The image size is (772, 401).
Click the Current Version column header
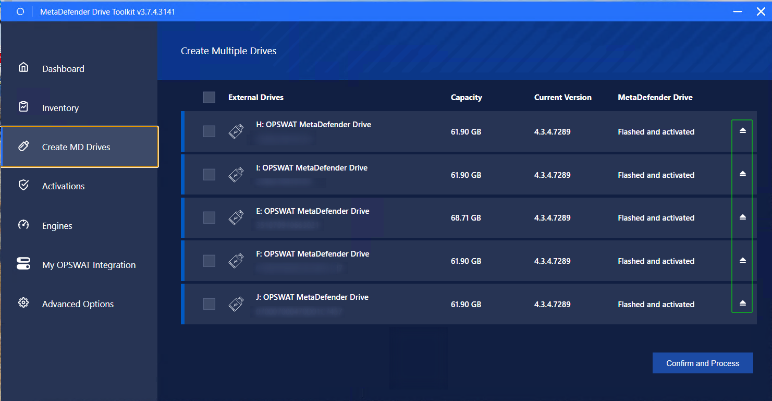coord(563,98)
